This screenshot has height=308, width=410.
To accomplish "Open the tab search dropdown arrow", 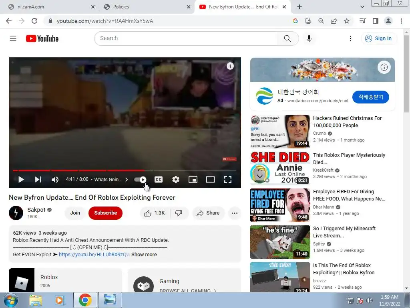I will (x=362, y=7).
